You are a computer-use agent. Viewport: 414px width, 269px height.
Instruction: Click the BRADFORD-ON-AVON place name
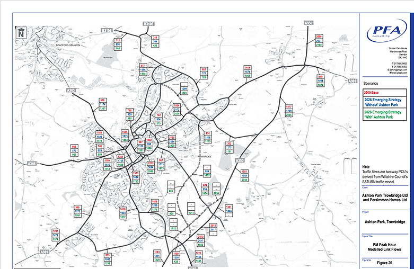(68, 46)
